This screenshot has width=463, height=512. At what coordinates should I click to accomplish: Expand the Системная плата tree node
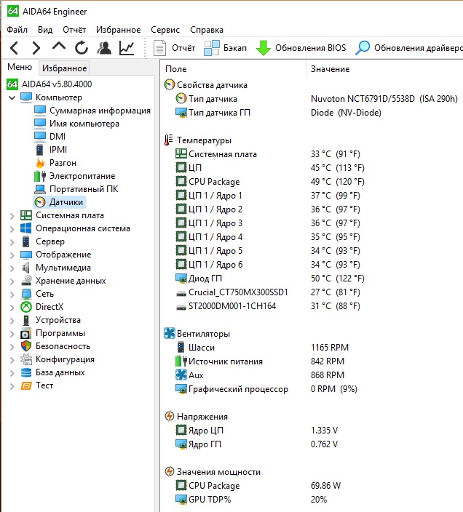12,216
